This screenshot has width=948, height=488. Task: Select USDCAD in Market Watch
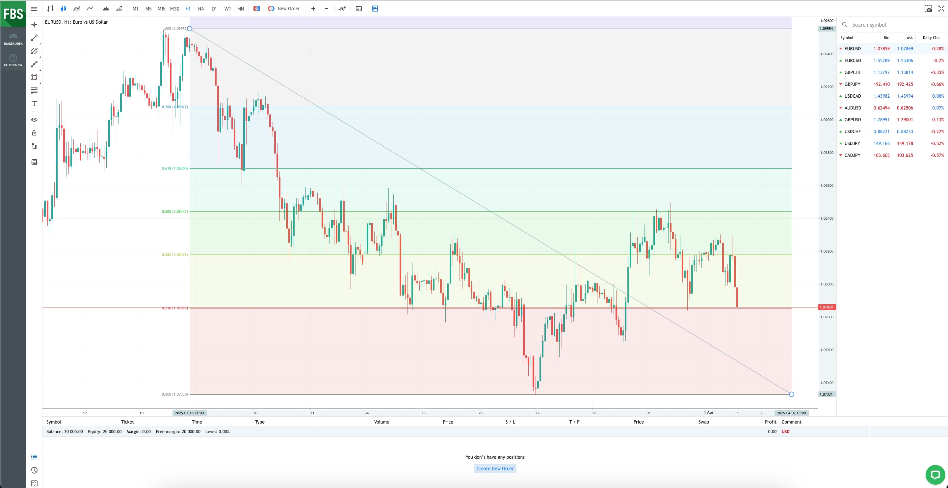point(892,96)
